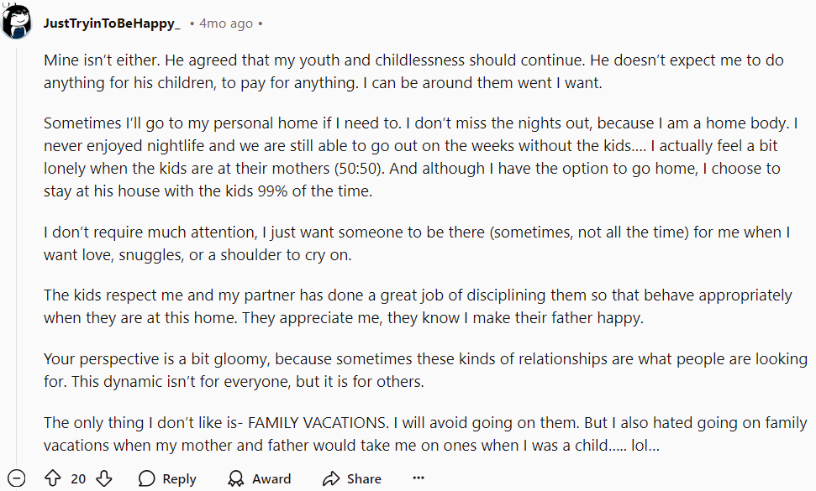Share this comment
The height and width of the screenshot is (491, 816).
(352, 478)
